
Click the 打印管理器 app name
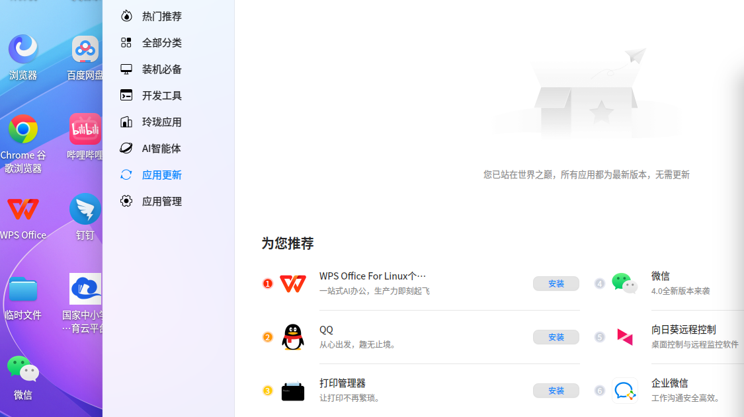(x=343, y=383)
